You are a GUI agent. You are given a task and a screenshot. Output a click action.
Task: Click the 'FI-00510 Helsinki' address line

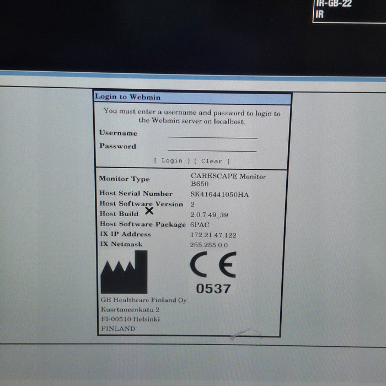[130, 319]
